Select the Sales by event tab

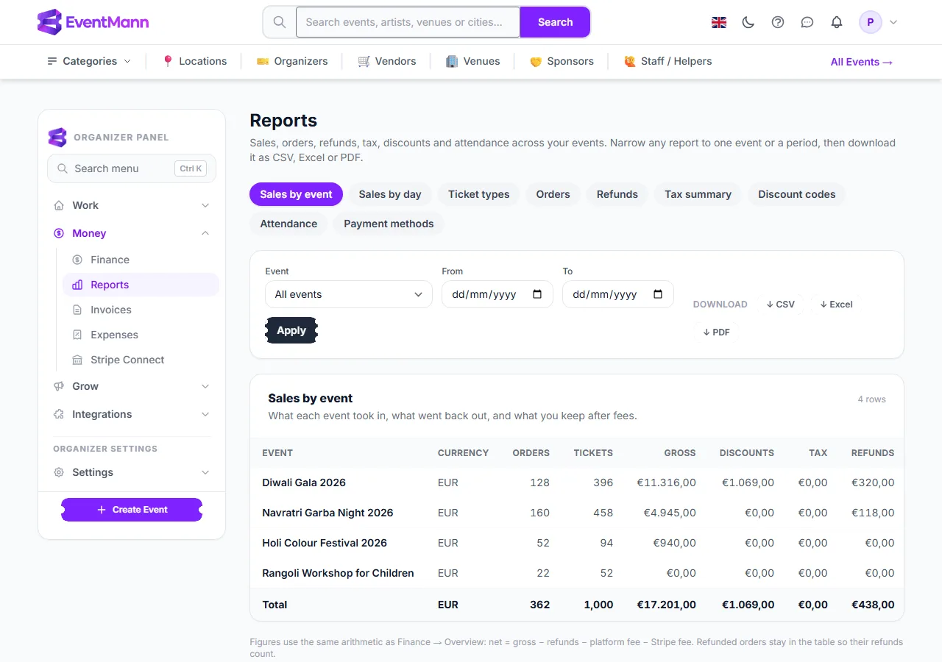296,194
